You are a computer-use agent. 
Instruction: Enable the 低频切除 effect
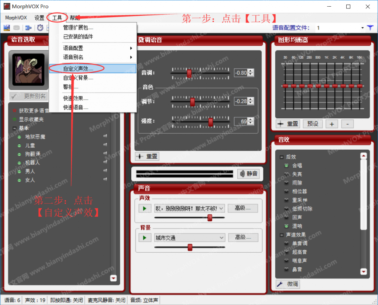click(x=286, y=209)
